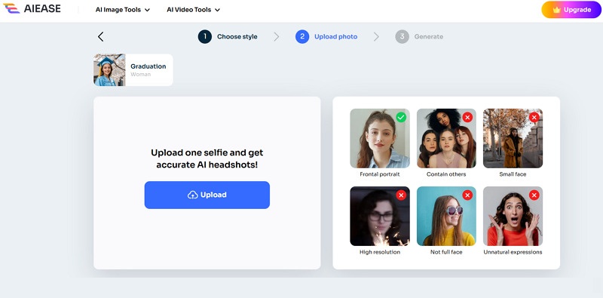Click the "Frontal portrait" caption

coord(380,174)
